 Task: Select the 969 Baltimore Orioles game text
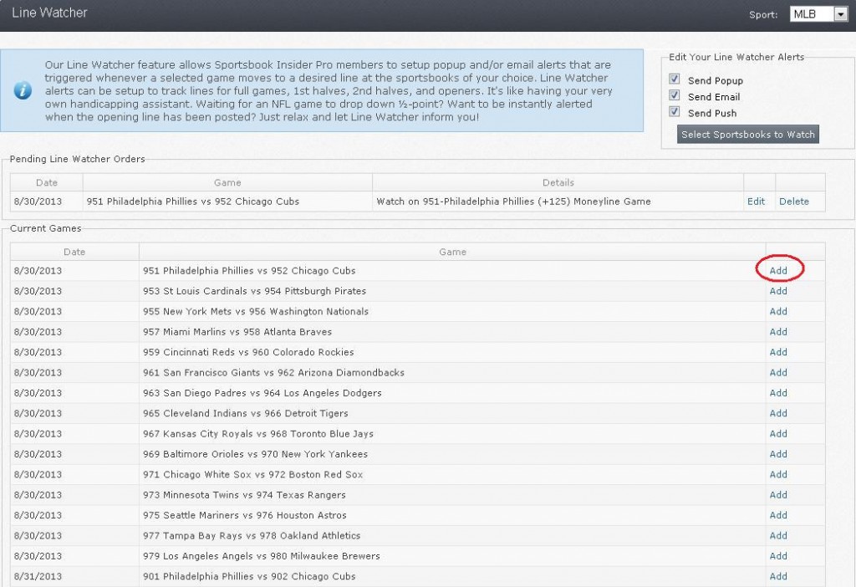pyautogui.click(x=255, y=454)
